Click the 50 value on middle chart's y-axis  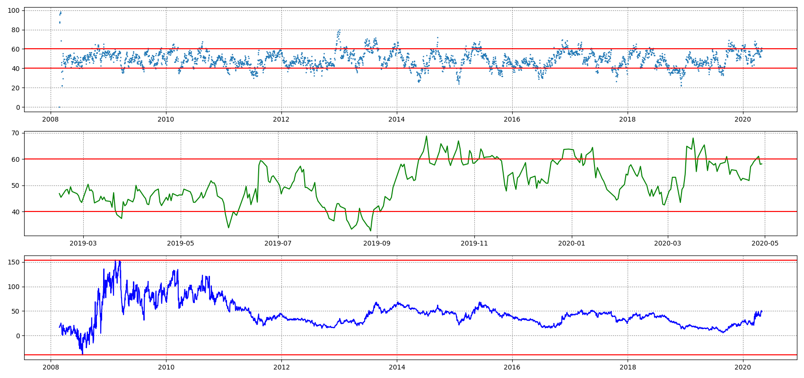[16, 185]
